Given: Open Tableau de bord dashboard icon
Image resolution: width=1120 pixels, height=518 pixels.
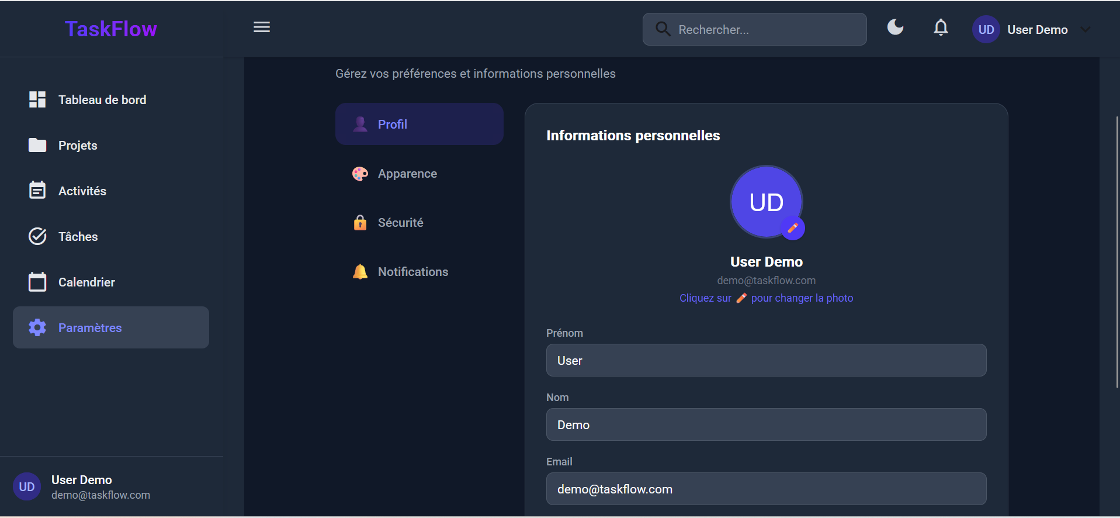Looking at the screenshot, I should [37, 99].
